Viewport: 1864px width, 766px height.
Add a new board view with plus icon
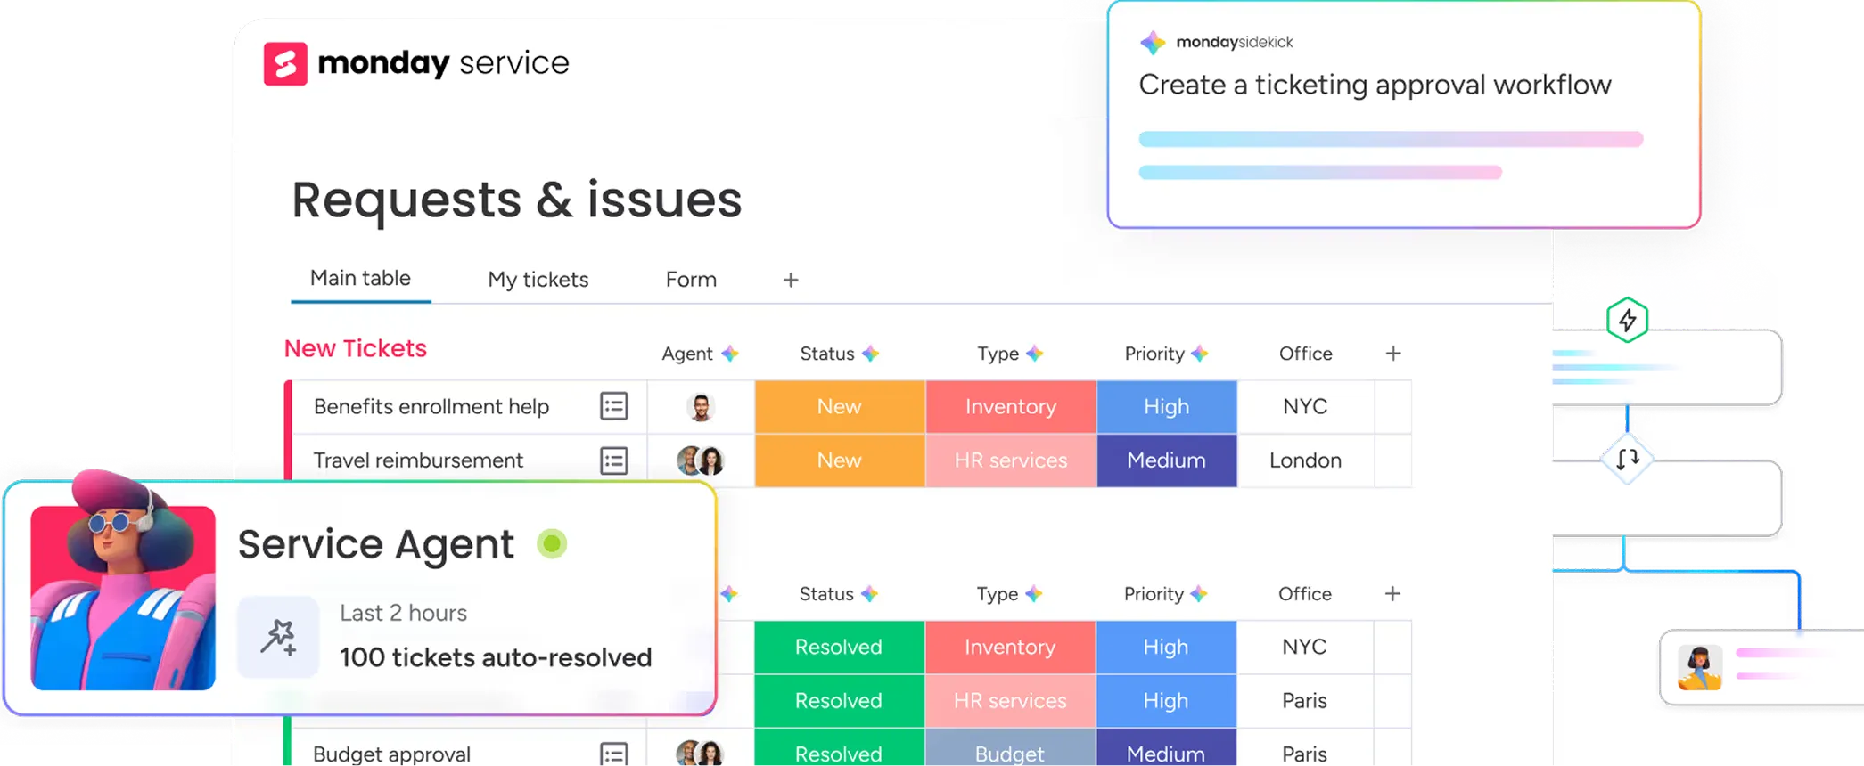click(791, 280)
